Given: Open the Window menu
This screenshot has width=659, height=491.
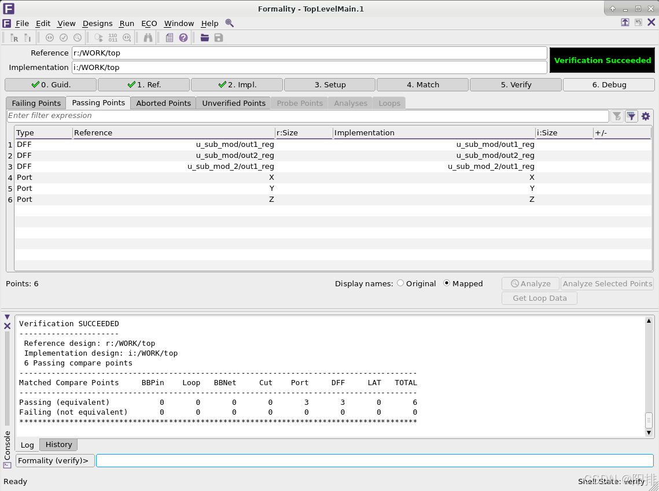Looking at the screenshot, I should click(x=179, y=24).
